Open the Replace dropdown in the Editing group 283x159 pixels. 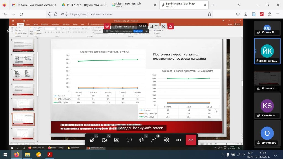click(x=158, y=30)
